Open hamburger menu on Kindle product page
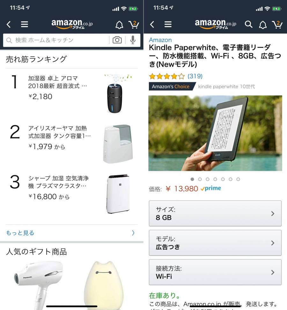The image size is (287, 310). [168, 24]
